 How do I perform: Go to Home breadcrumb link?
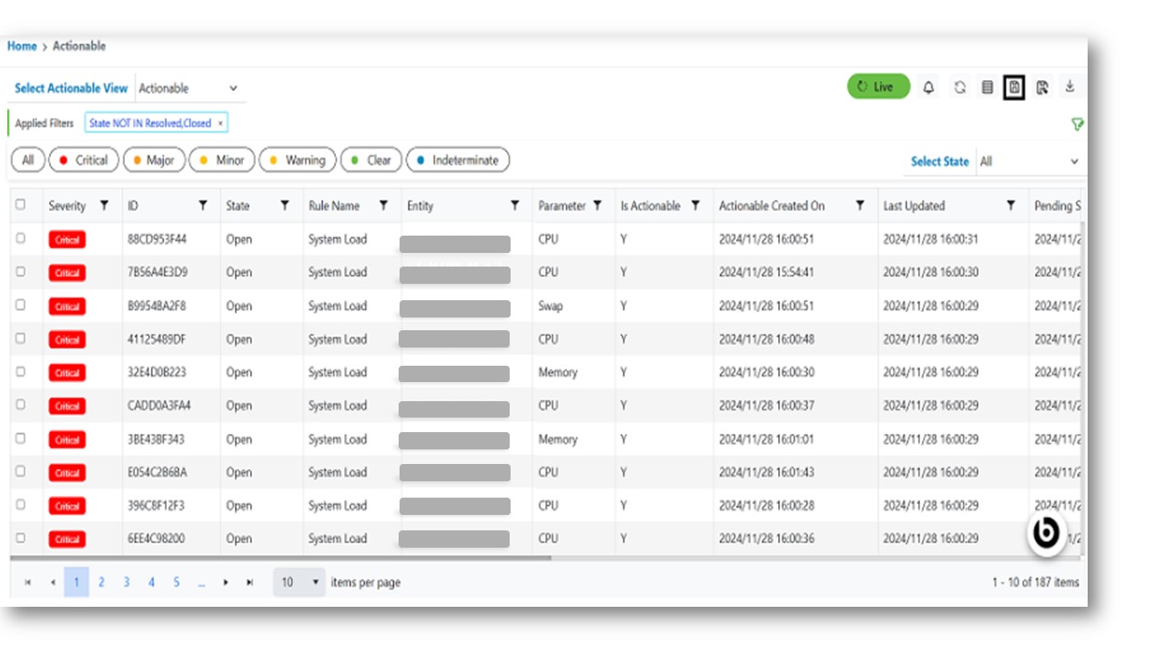coord(22,46)
